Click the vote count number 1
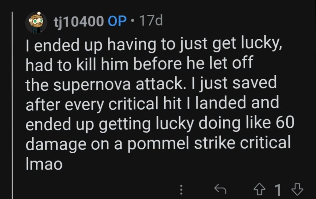This screenshot has height=199, width=316. click(278, 190)
